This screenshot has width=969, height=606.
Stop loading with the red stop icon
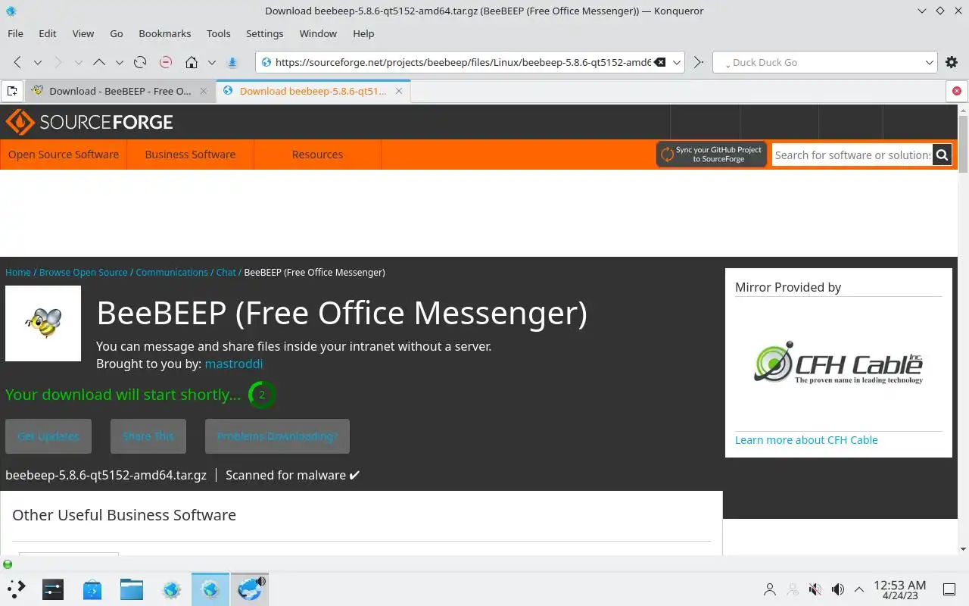(166, 62)
